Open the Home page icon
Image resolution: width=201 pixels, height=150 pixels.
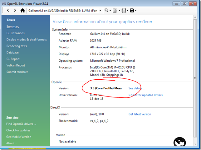pos(23,10)
